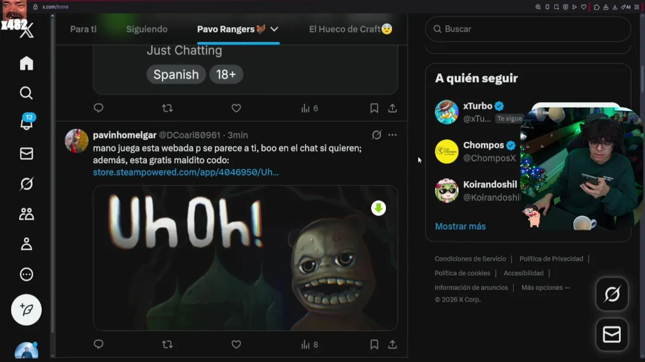The width and height of the screenshot is (645, 362).
Task: Open floating Grok button at bottom right
Action: pos(612,294)
